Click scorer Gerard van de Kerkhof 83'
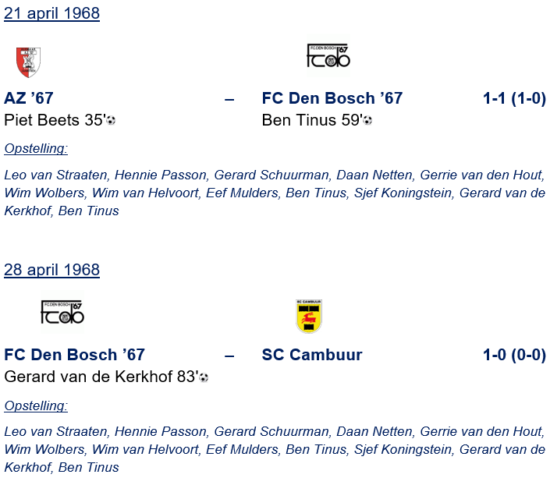 (x=101, y=377)
